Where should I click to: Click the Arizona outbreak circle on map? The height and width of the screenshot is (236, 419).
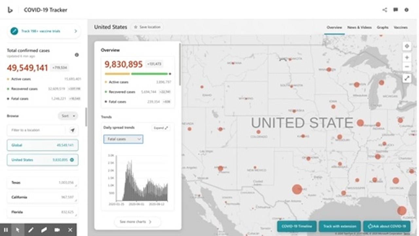[x=220, y=168]
